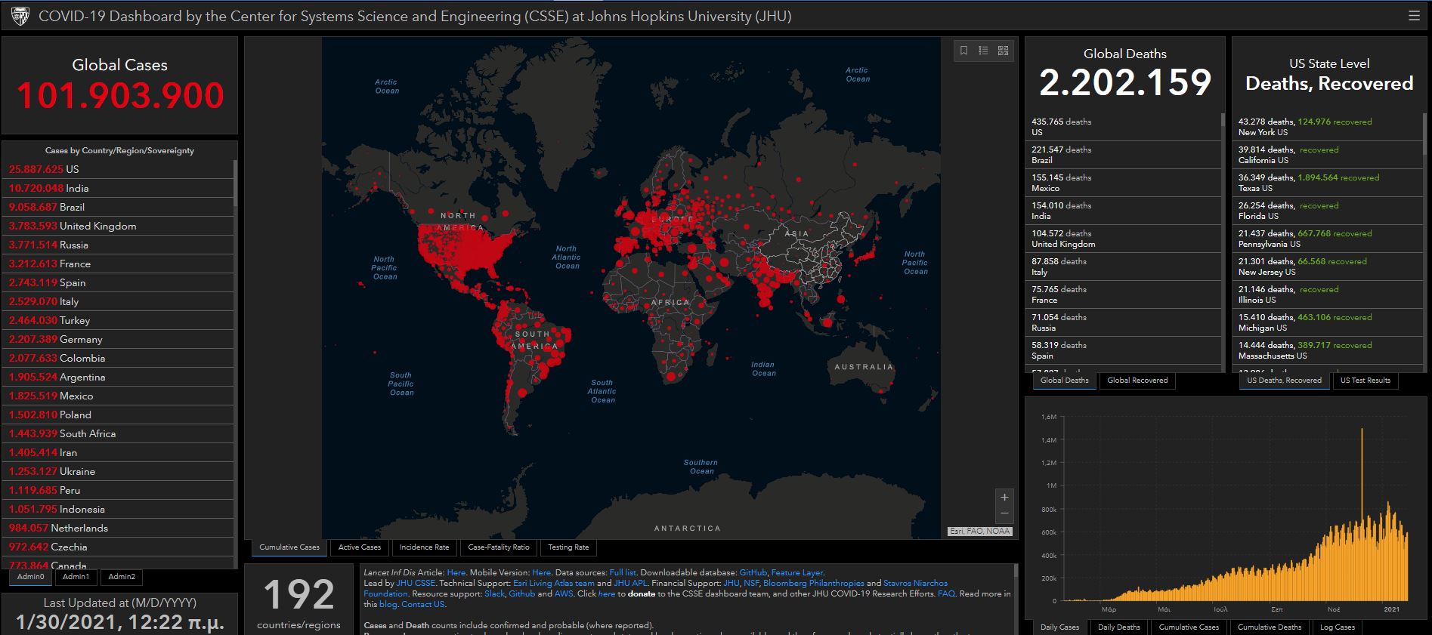Open the basemap gallery grid icon

coord(1003,51)
